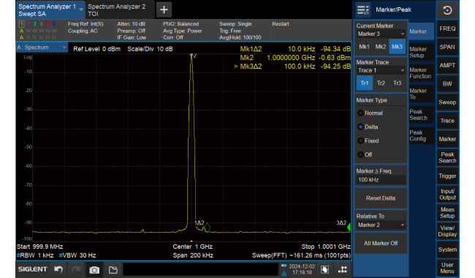The width and height of the screenshot is (475, 278).
Task: Capture screenshot with the camera icon
Action: click(x=94, y=269)
